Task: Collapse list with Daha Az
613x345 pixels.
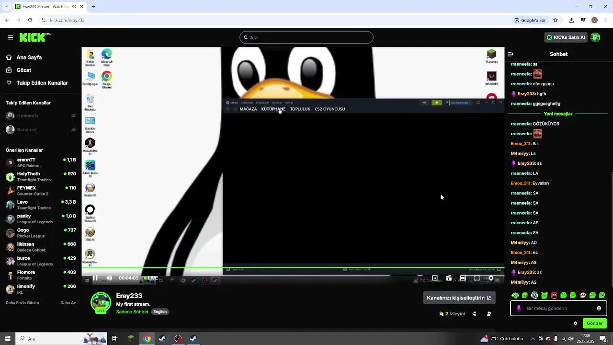Action: 68,303
